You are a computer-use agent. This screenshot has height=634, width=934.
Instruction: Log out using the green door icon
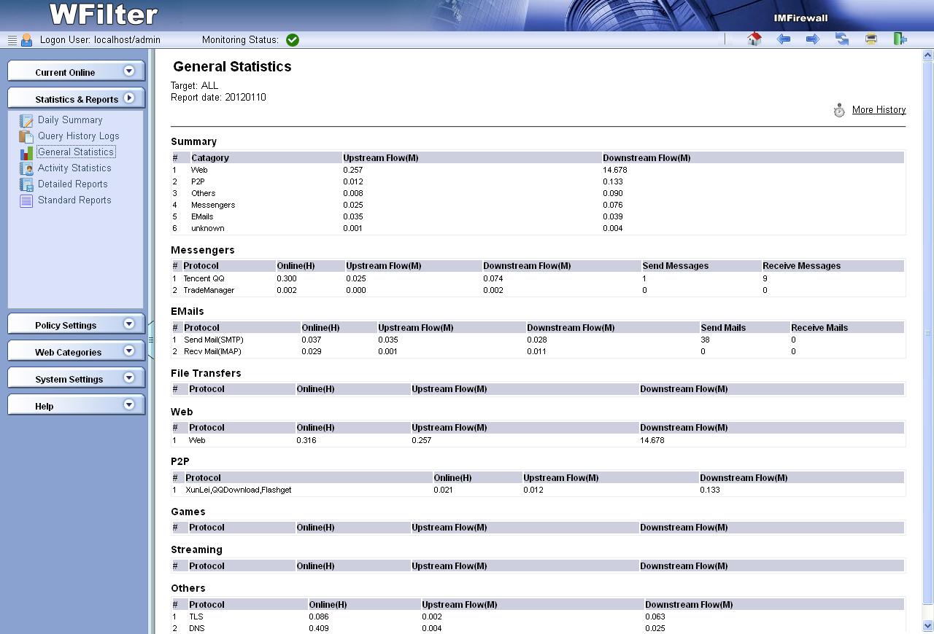click(900, 39)
